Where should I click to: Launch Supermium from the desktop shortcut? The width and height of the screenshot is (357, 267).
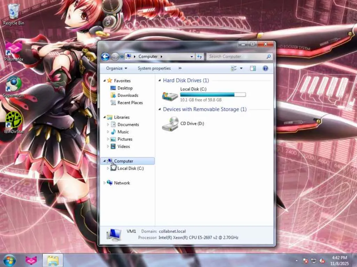(x=14, y=87)
